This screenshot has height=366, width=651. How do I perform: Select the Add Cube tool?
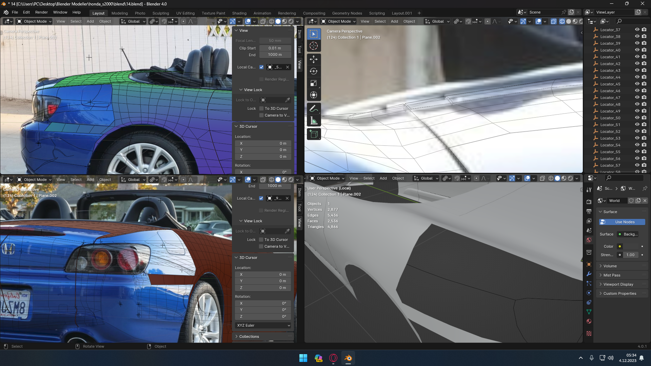pos(314,134)
